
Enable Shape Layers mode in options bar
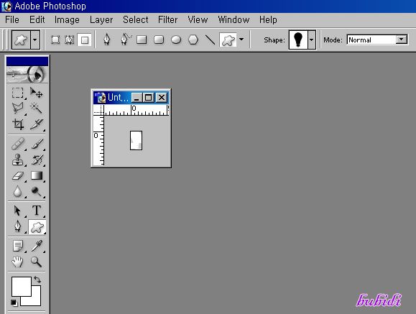pos(55,40)
